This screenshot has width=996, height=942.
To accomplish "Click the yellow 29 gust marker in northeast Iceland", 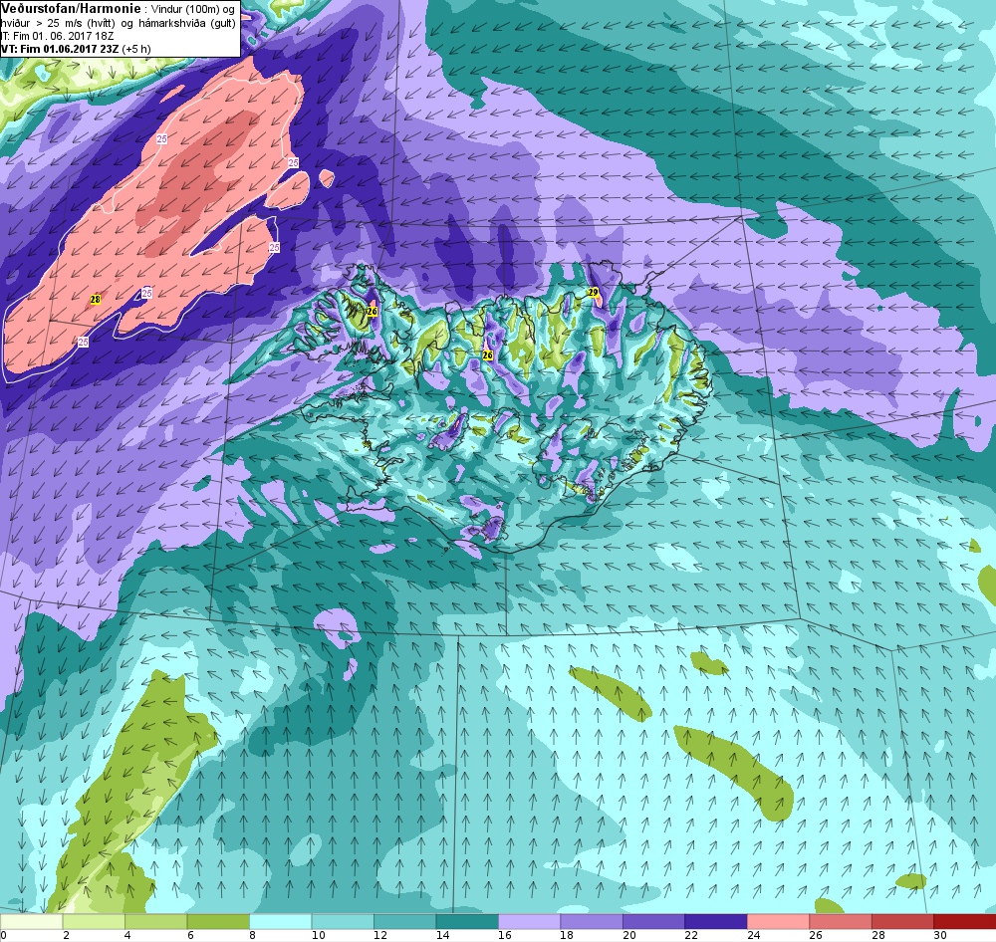I will 593,292.
